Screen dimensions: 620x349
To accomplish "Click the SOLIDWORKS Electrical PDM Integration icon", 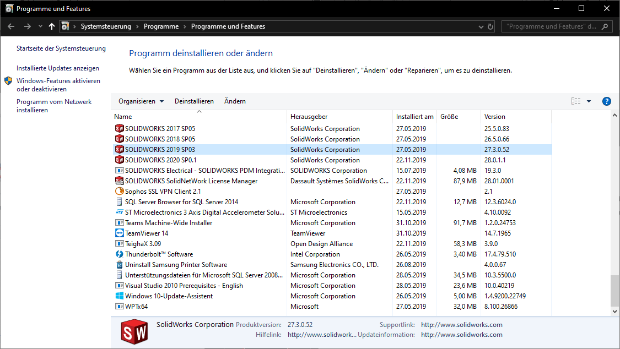I will pyautogui.click(x=120, y=170).
